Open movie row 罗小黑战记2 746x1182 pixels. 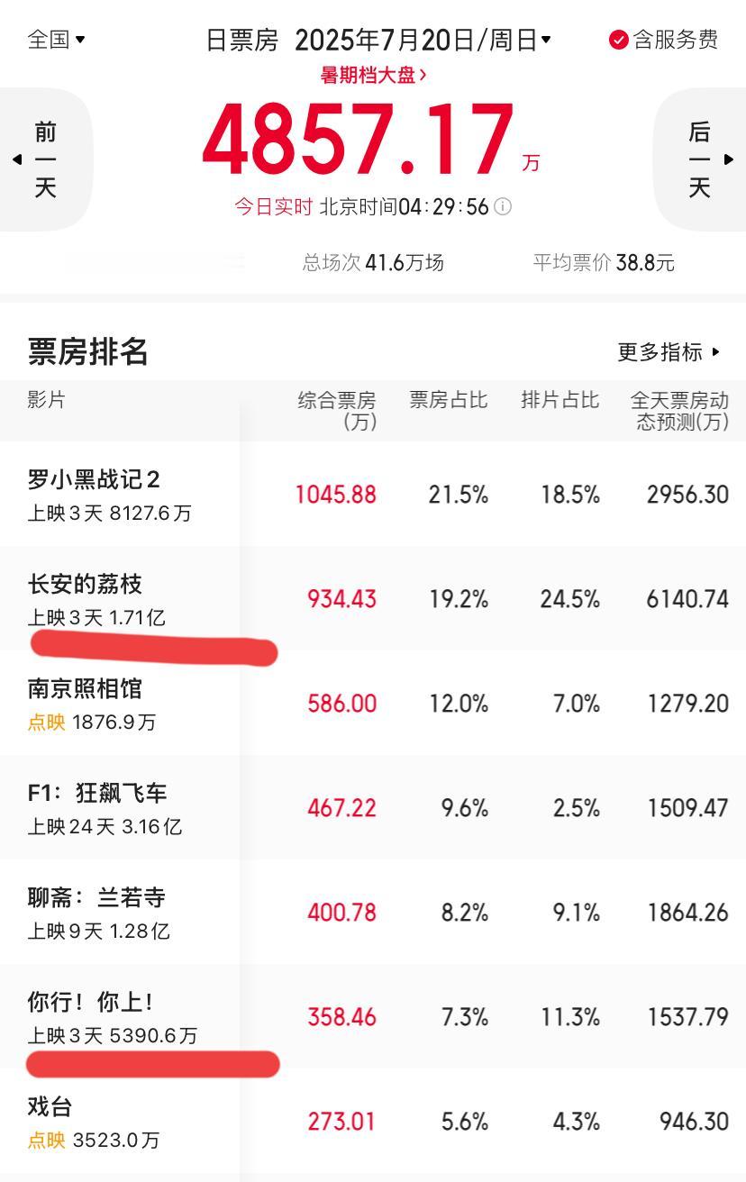coord(373,494)
